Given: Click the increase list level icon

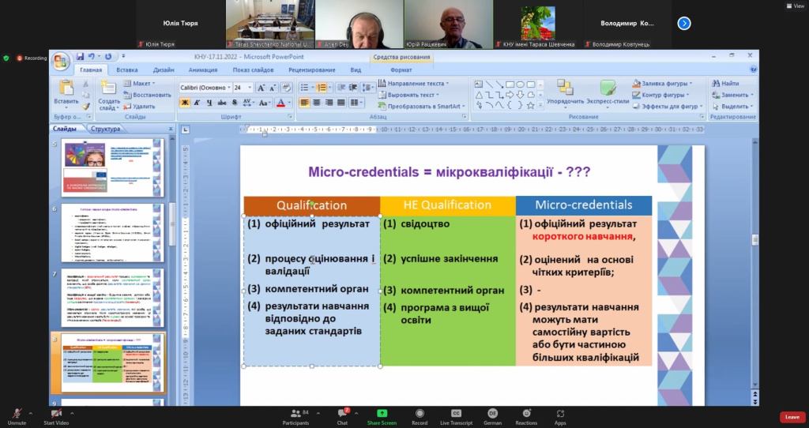Looking at the screenshot, I should tap(353, 88).
